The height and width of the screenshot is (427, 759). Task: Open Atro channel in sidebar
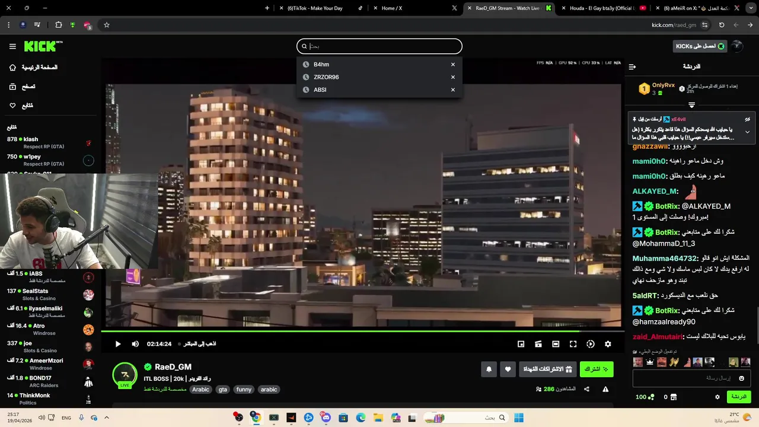pos(50,329)
